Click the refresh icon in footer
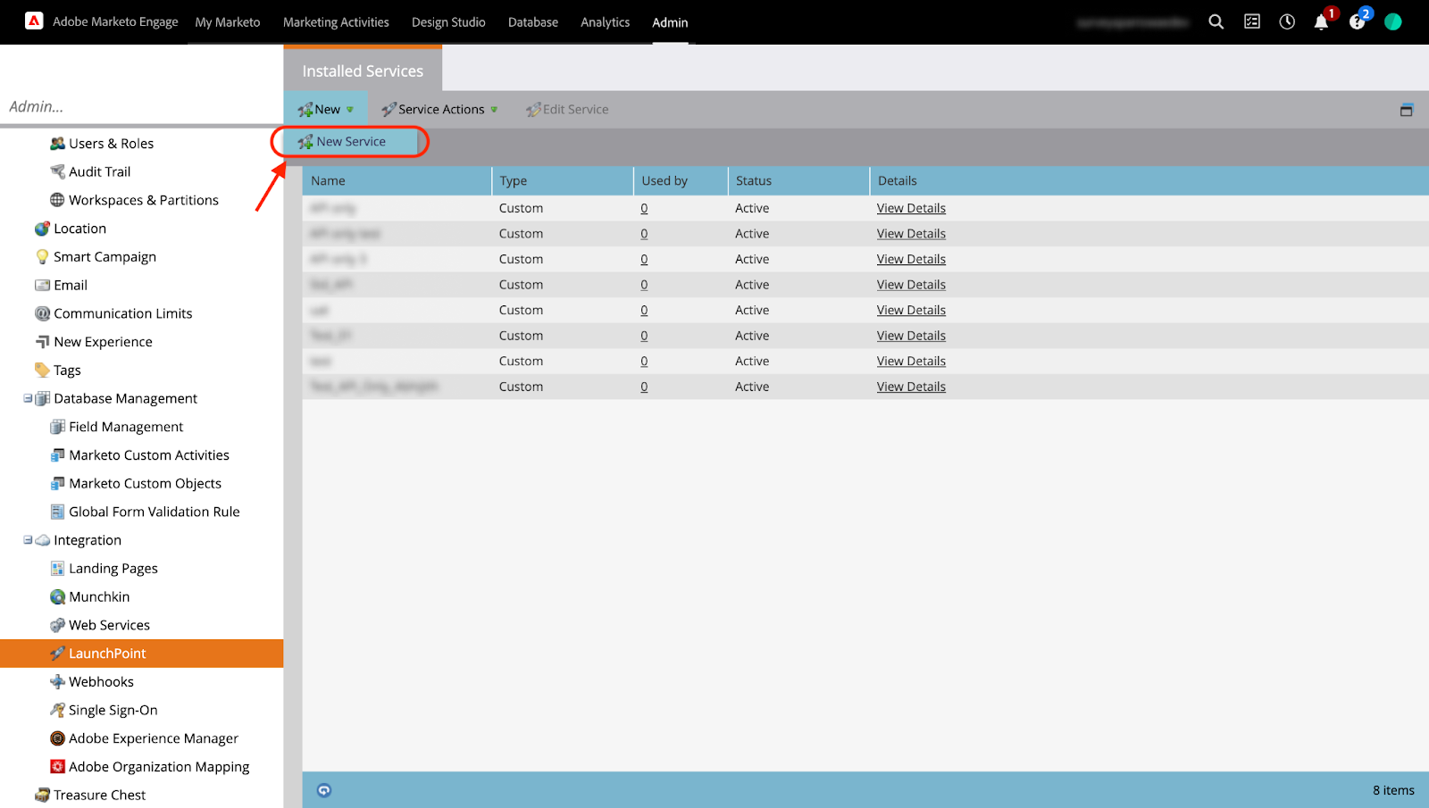The image size is (1429, 808). pos(324,790)
